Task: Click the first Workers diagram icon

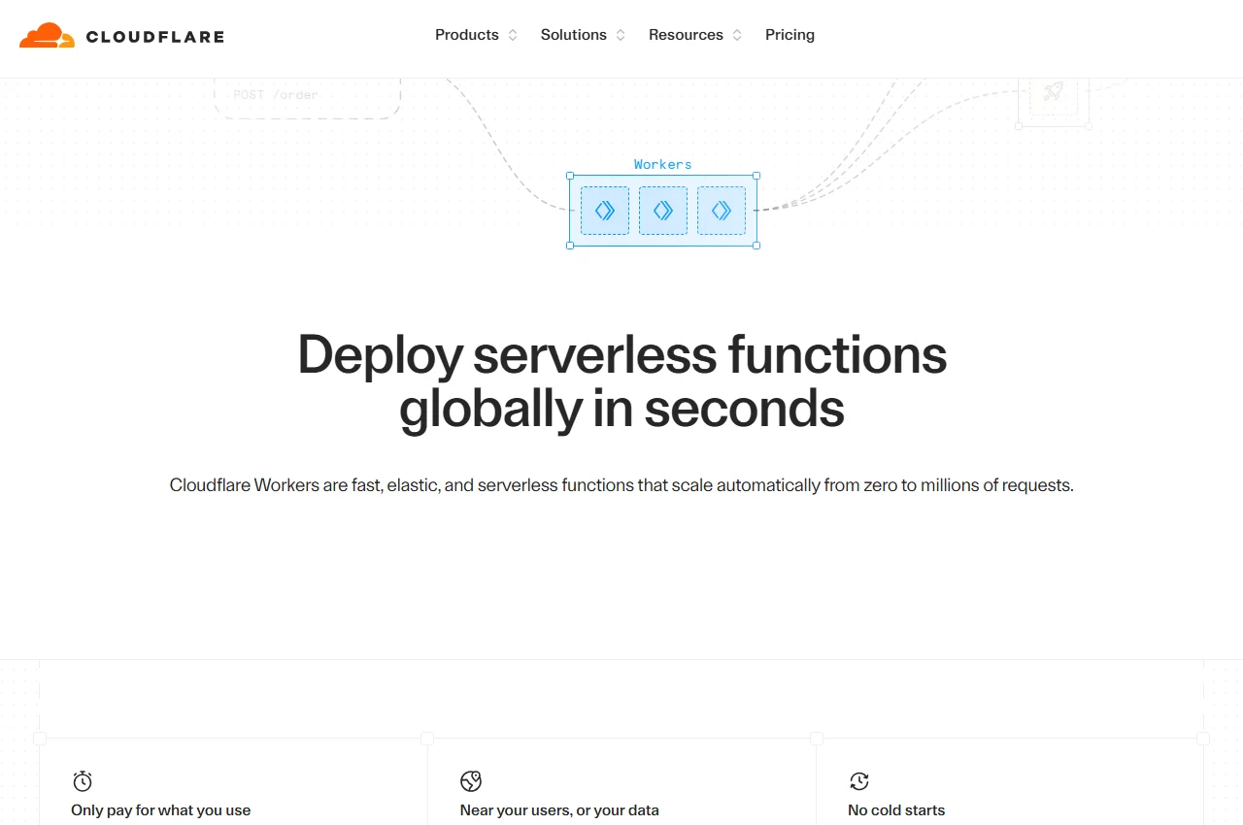Action: point(605,211)
